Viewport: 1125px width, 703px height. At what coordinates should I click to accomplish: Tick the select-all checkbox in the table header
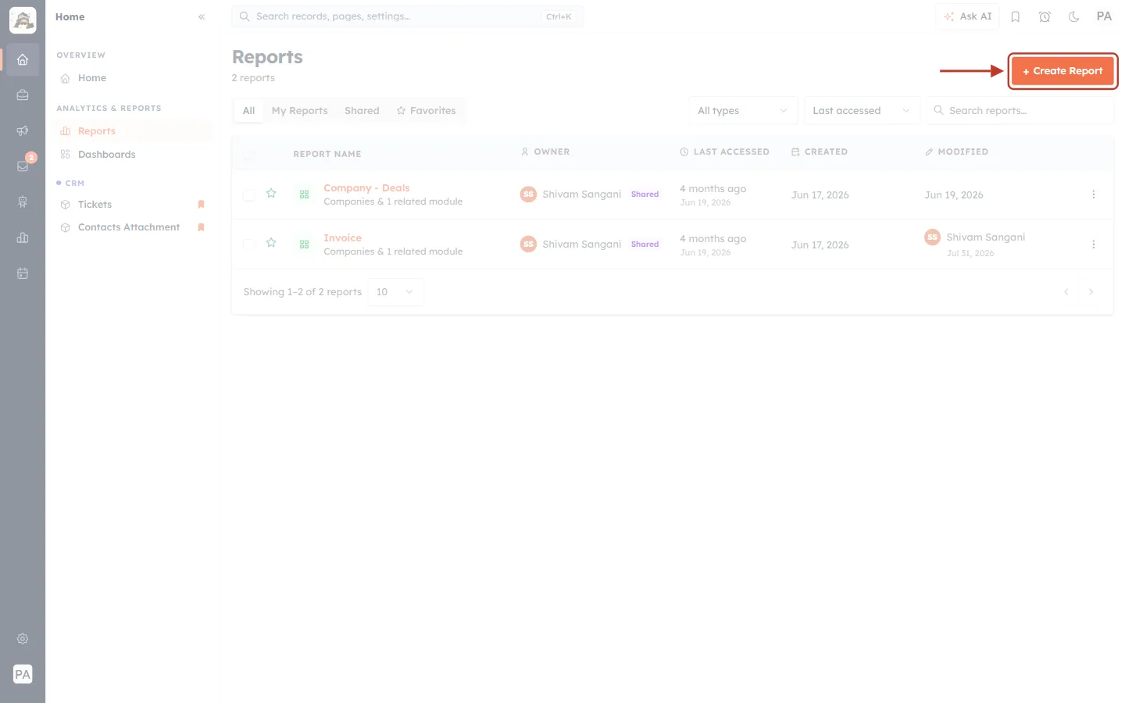pos(248,154)
